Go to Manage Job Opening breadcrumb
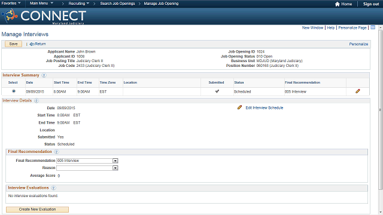Screen dimensions: 383x215 tap(161, 4)
